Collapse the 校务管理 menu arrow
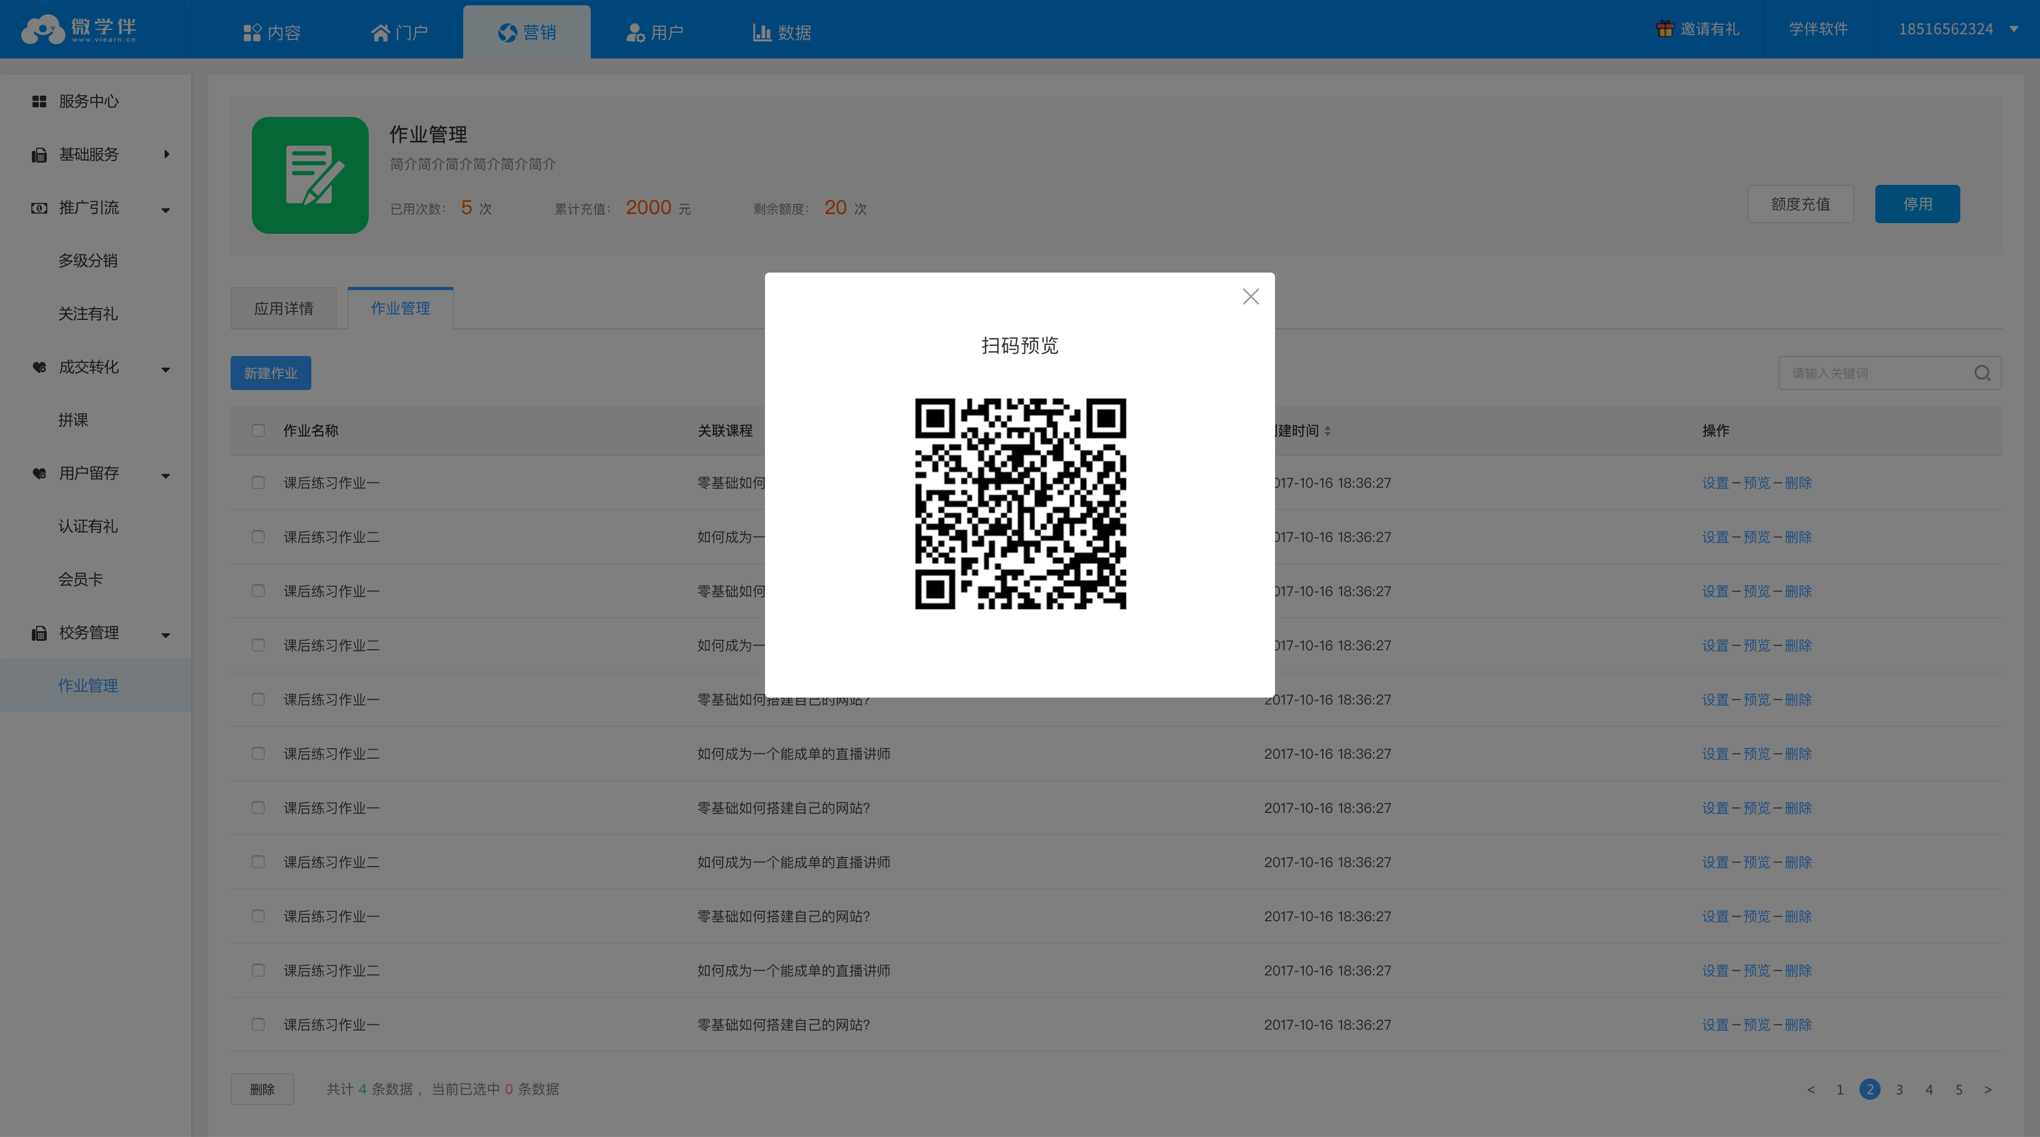Screen dimensions: 2040x1137 166,635
